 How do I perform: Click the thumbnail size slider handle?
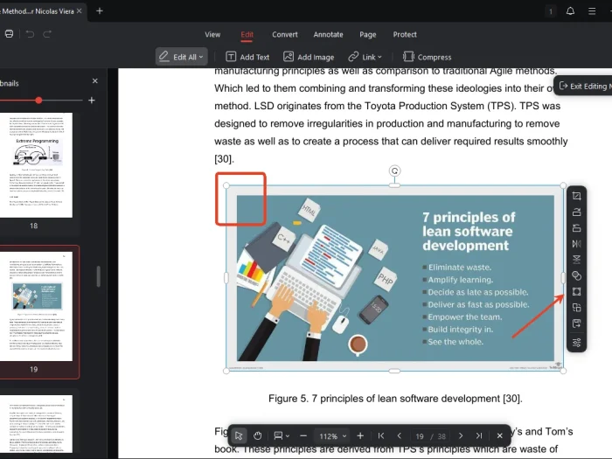[38, 101]
